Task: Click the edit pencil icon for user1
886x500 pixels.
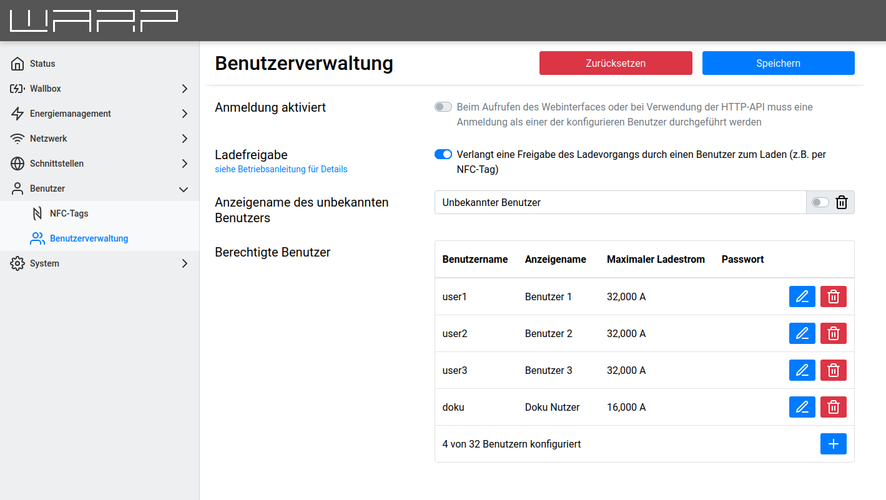Action: 802,297
